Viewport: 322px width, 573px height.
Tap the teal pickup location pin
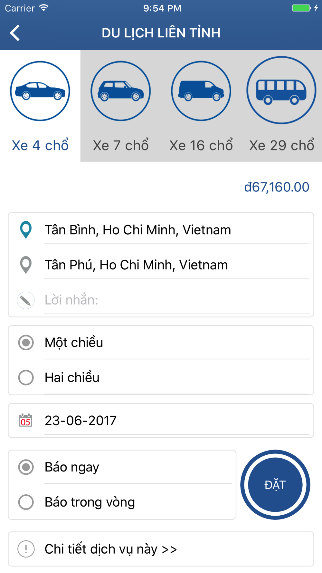26,230
